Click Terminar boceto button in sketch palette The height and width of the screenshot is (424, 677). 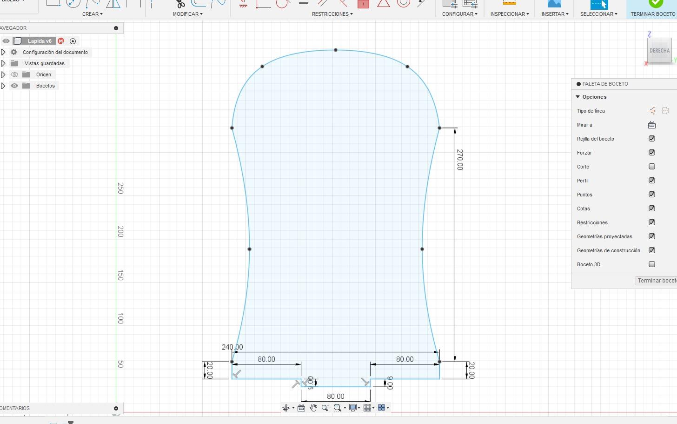(656, 281)
